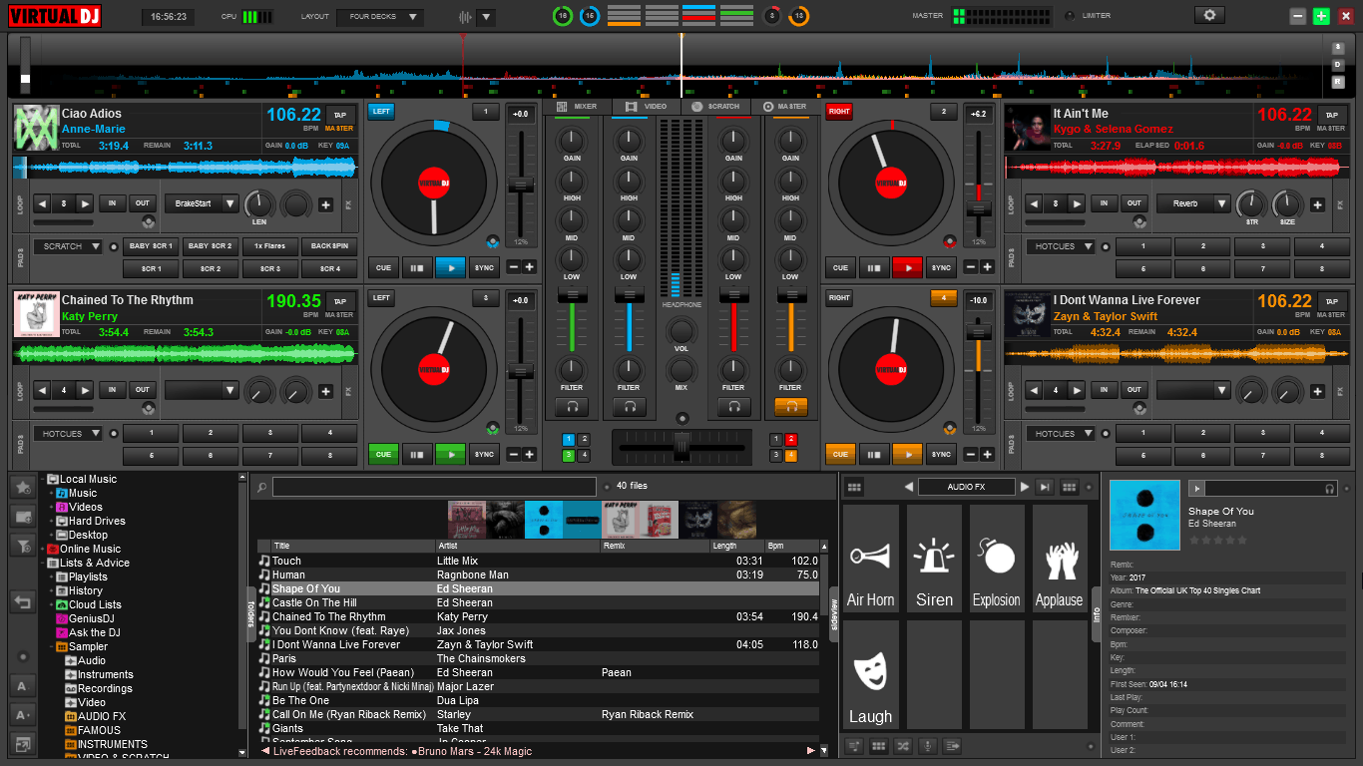Click TAP on the It Ain't Me deck
1363x766 pixels.
click(1332, 115)
